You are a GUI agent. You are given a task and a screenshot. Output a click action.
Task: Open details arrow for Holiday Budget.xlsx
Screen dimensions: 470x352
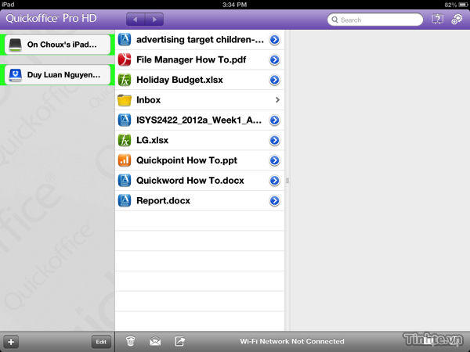tap(274, 80)
